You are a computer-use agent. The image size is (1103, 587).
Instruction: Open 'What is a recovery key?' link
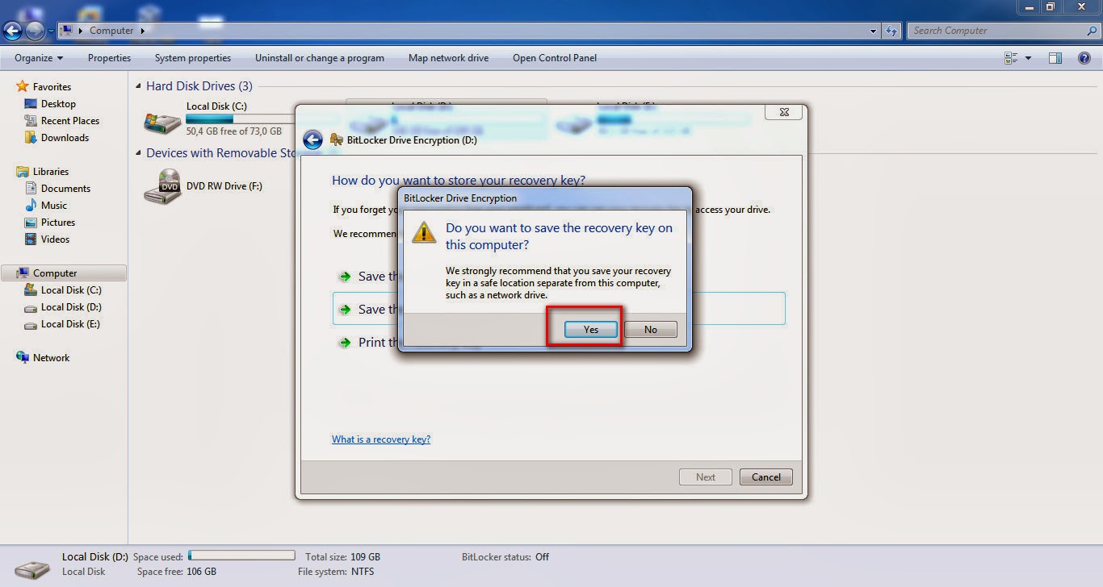381,439
